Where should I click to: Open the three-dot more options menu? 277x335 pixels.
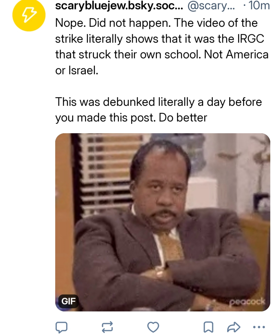coord(259,327)
